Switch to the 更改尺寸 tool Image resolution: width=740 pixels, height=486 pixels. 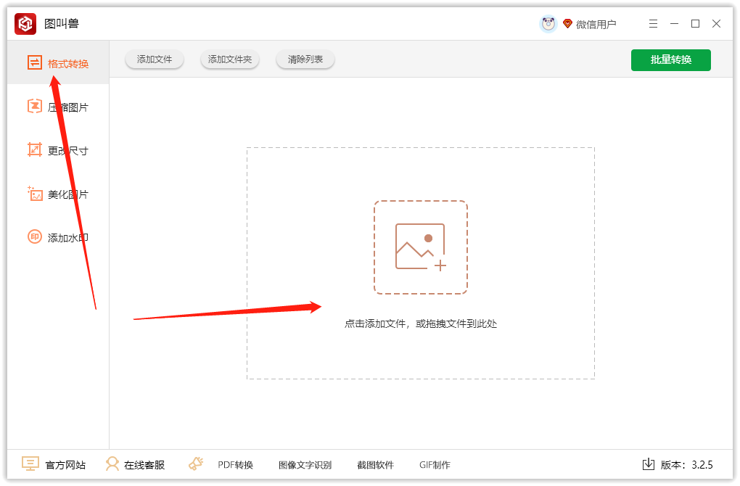pos(58,150)
